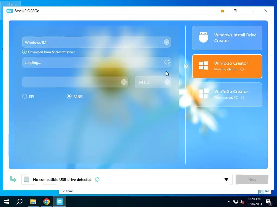Launch Google Chrome from the taskbar
Image resolution: width=277 pixels, height=207 pixels.
[47, 202]
